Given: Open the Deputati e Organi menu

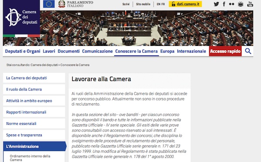Looking at the screenshot, I should tap(23, 51).
